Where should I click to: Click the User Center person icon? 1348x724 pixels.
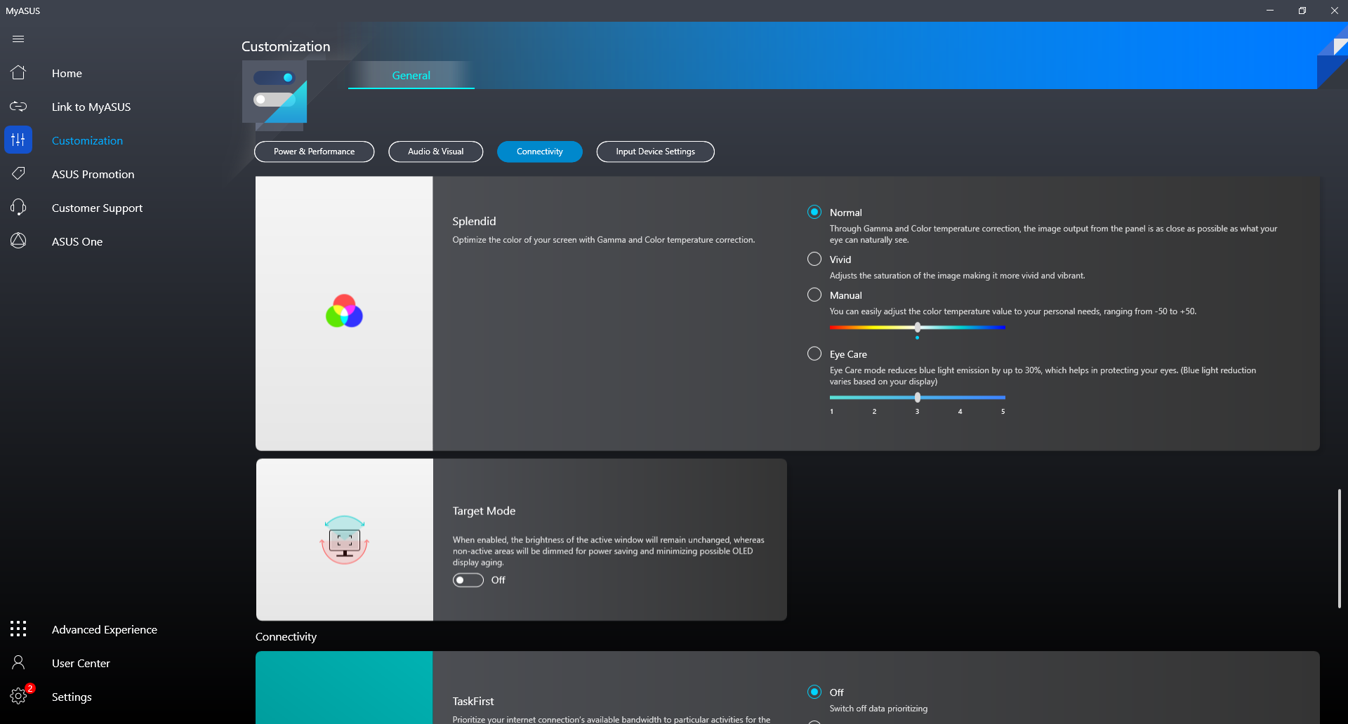[18, 662]
